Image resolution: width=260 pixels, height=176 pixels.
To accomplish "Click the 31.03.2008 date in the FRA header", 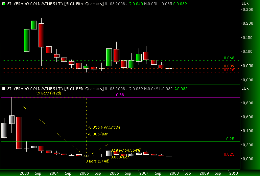I will click(x=115, y=4).
